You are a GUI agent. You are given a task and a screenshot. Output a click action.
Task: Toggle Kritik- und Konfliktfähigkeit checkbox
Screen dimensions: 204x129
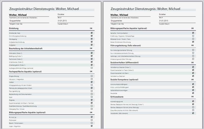point(193,87)
